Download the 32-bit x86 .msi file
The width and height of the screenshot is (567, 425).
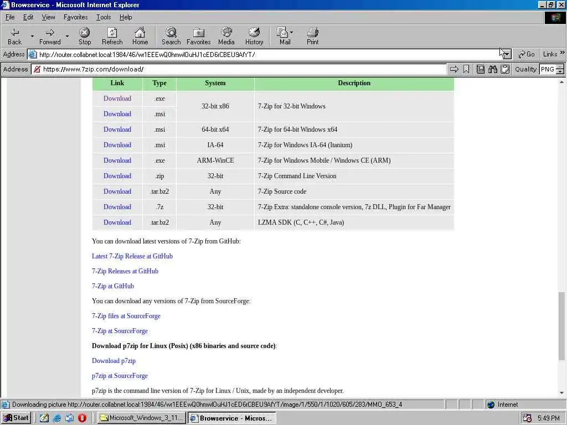coord(117,114)
